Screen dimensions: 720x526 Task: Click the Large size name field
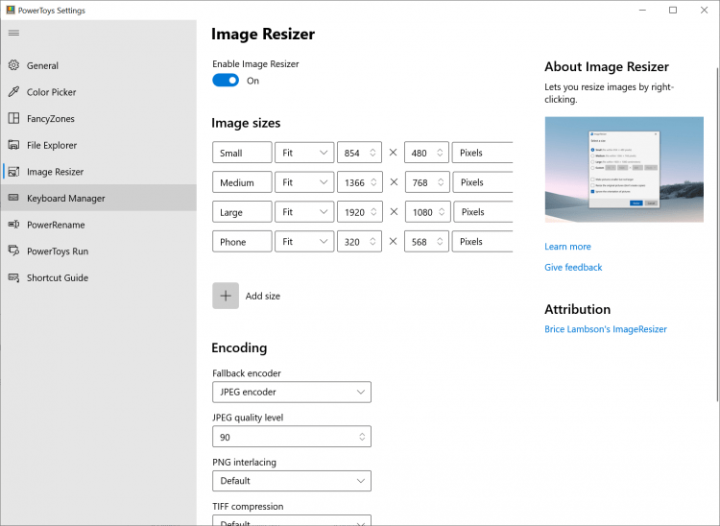(x=242, y=212)
